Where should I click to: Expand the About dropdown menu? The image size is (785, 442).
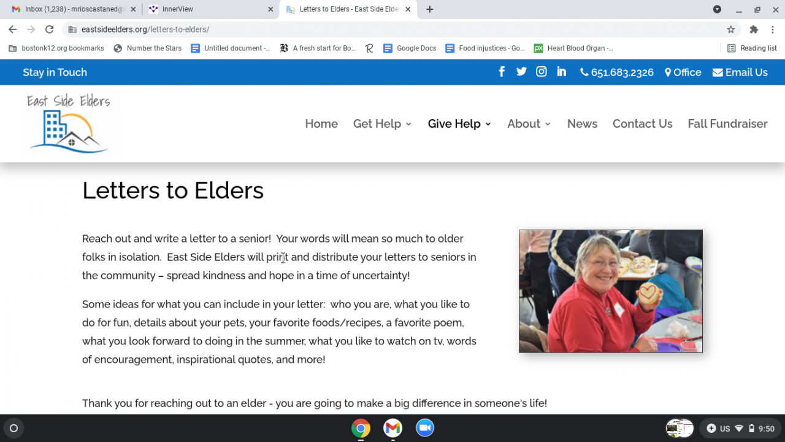click(529, 123)
